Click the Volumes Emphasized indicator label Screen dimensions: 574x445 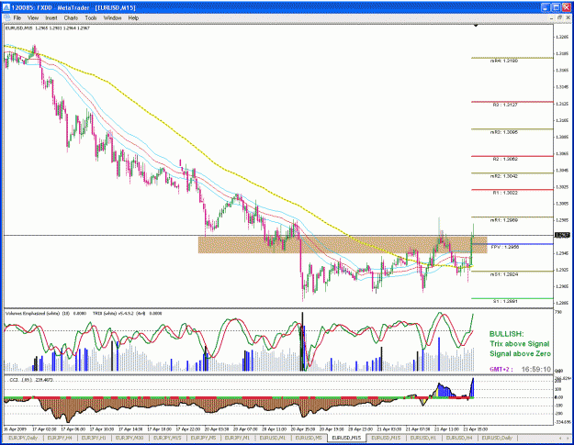[x=45, y=314]
